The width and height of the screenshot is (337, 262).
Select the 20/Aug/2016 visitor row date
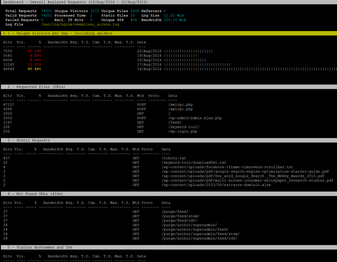(149, 51)
